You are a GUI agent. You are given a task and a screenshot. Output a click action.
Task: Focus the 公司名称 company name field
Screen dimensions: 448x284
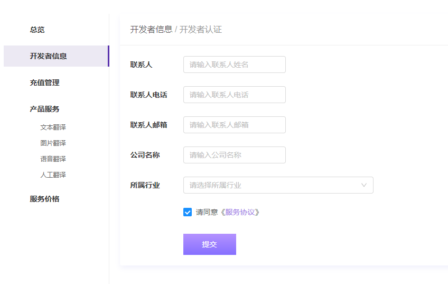(234, 155)
